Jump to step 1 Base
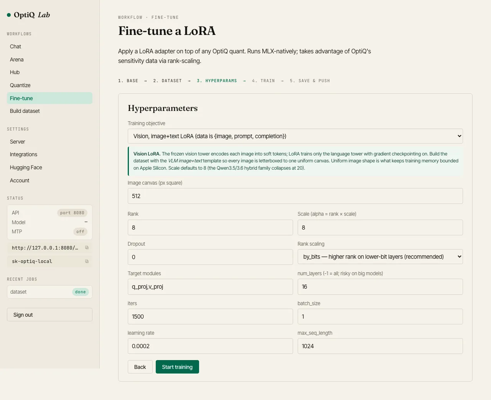Image resolution: width=491 pixels, height=400 pixels. coord(128,81)
